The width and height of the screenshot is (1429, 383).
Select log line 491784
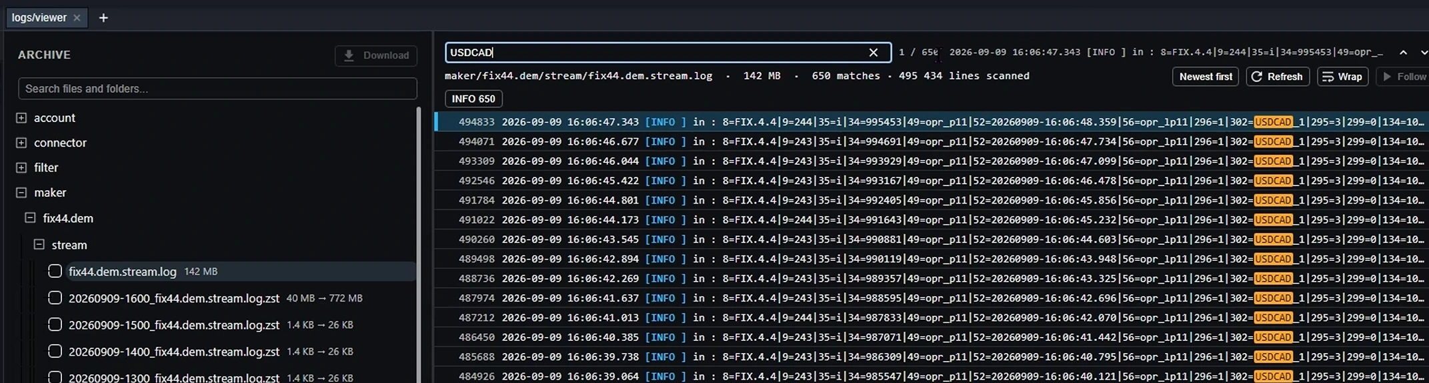click(932, 200)
